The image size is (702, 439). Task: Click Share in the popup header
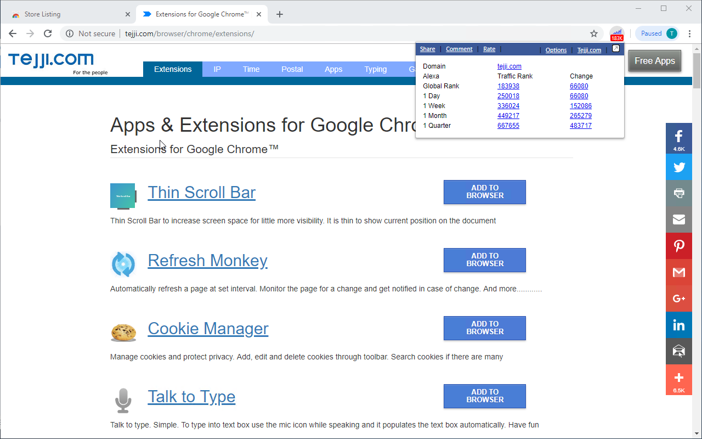(427, 49)
